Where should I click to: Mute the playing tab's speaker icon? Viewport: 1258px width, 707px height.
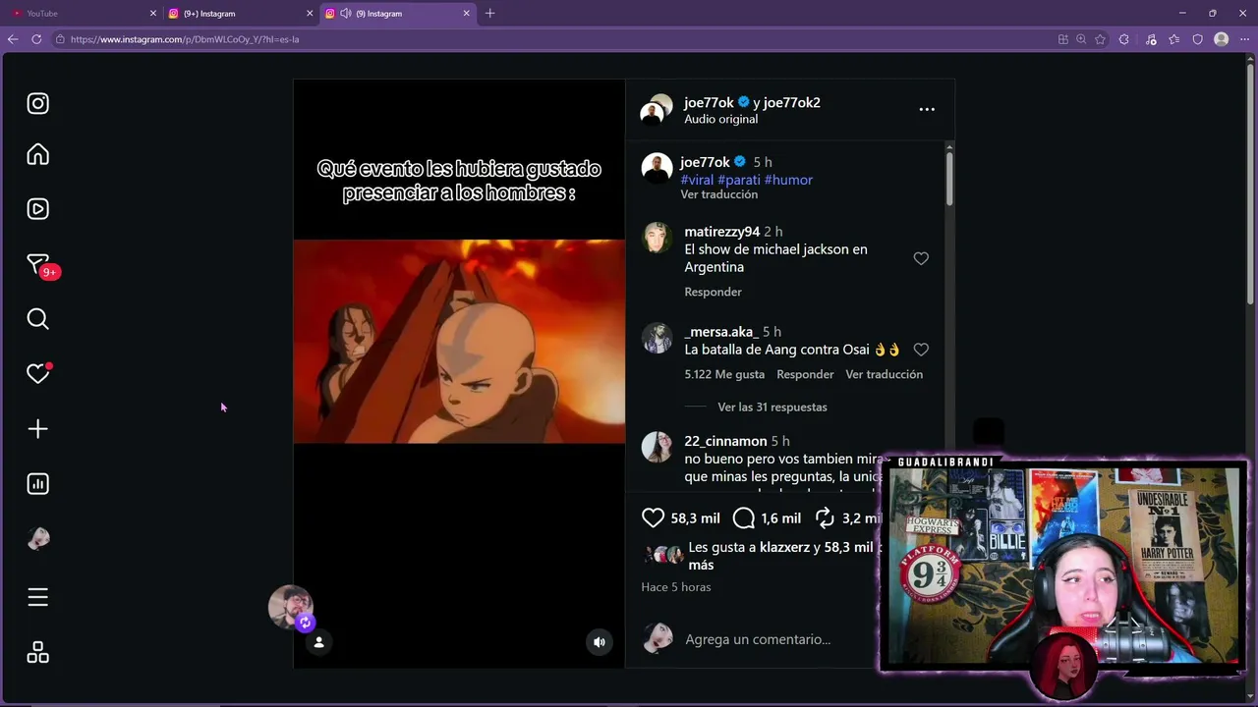coord(346,14)
